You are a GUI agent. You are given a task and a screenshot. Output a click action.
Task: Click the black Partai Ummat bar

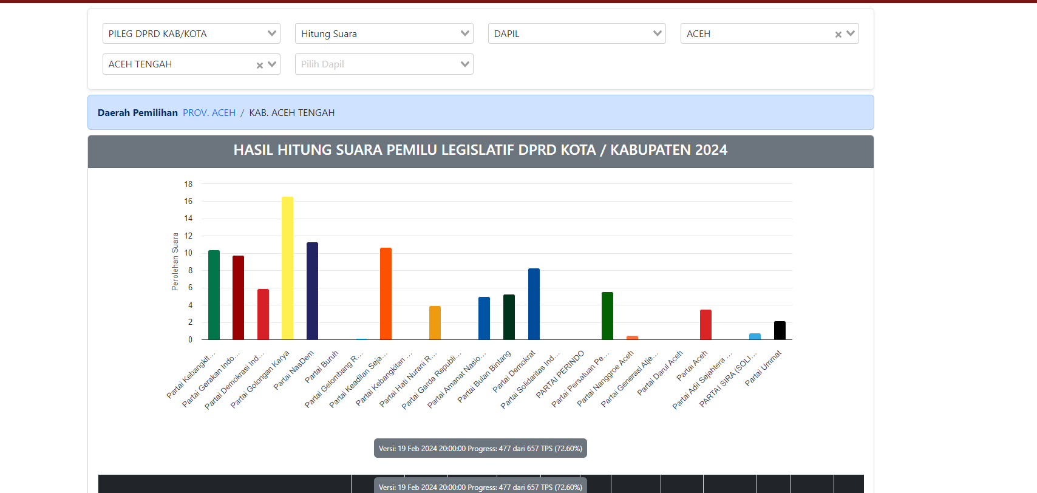click(780, 330)
